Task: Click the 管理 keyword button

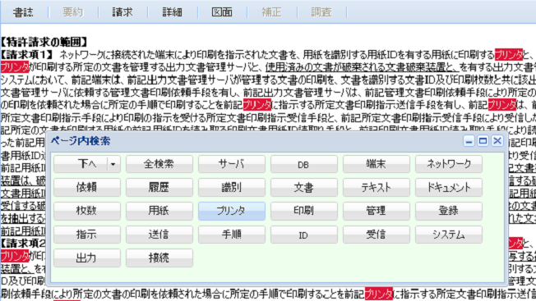Action: click(x=377, y=211)
